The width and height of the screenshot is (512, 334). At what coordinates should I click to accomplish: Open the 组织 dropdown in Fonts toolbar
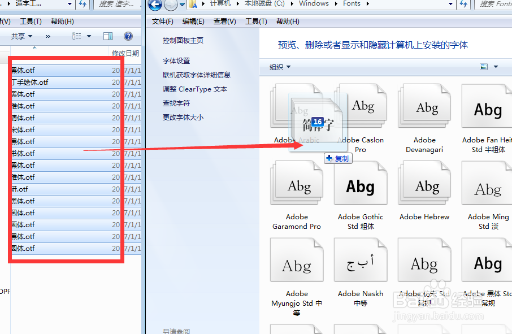280,67
